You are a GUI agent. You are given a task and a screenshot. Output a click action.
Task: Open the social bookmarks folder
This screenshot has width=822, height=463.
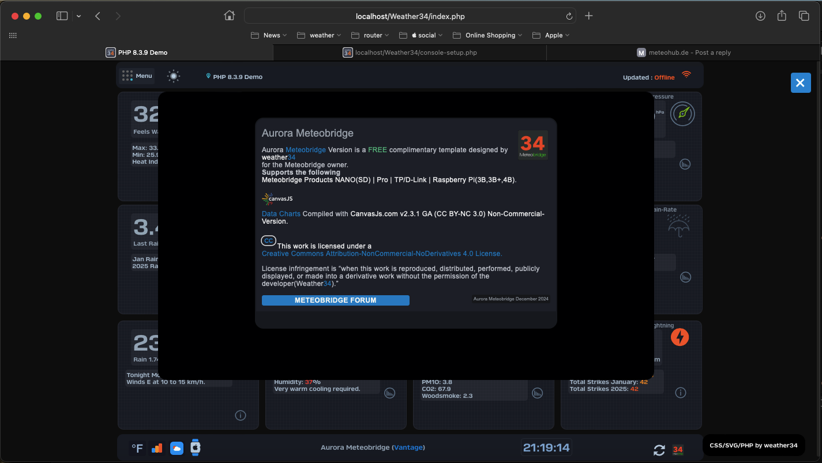click(421, 35)
